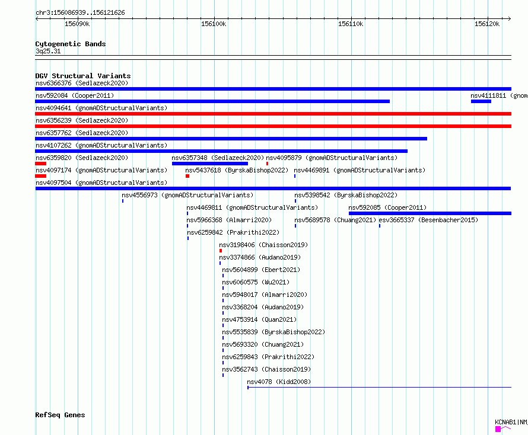This screenshot has height=435, width=528.
Task: Select the magenta KCNAB1 exon block
Action: point(498,429)
